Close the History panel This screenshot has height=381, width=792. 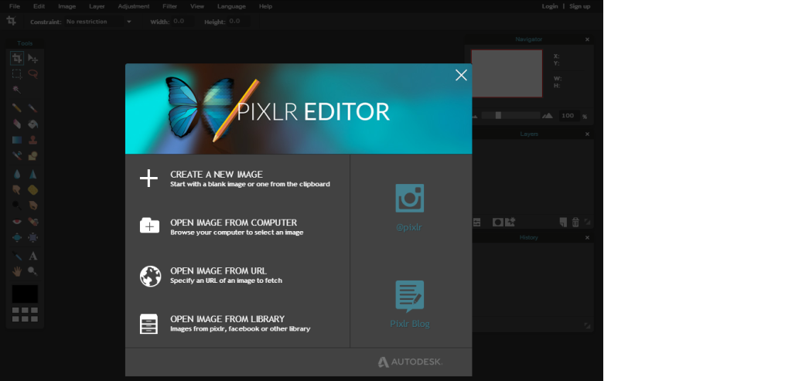point(587,238)
